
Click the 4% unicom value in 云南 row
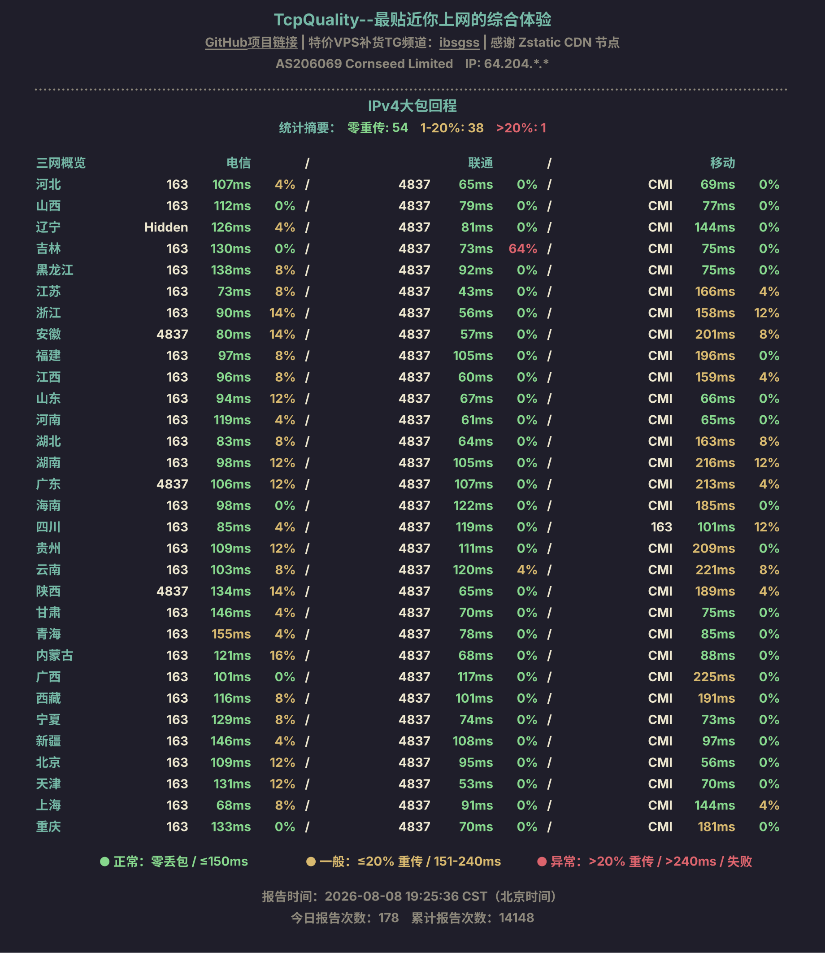527,570
